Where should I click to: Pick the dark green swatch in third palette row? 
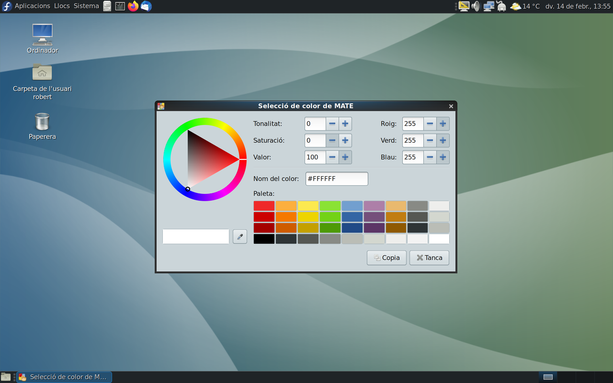click(330, 228)
